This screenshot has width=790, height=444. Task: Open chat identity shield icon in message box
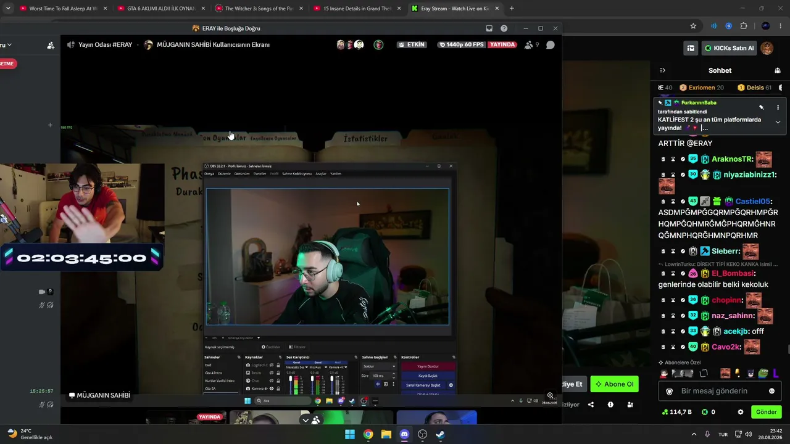(x=670, y=391)
